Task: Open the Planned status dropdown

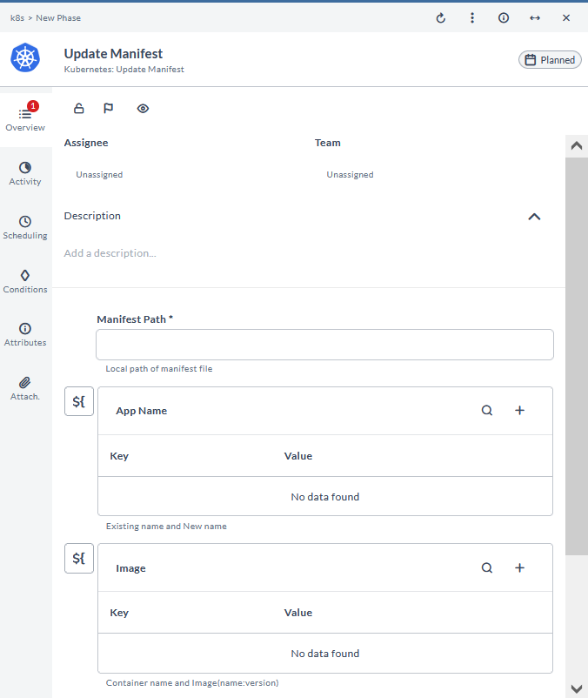Action: (550, 60)
